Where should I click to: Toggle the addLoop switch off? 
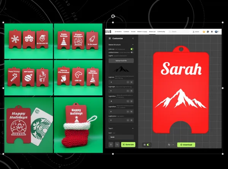[x=132, y=49]
